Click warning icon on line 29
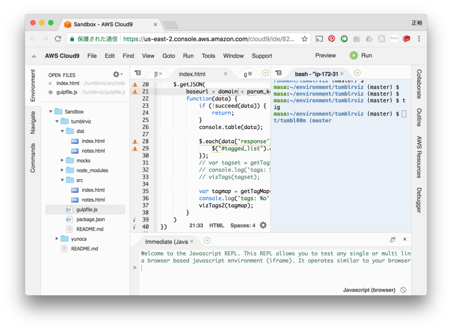The height and width of the screenshot is (331, 452). (135, 149)
